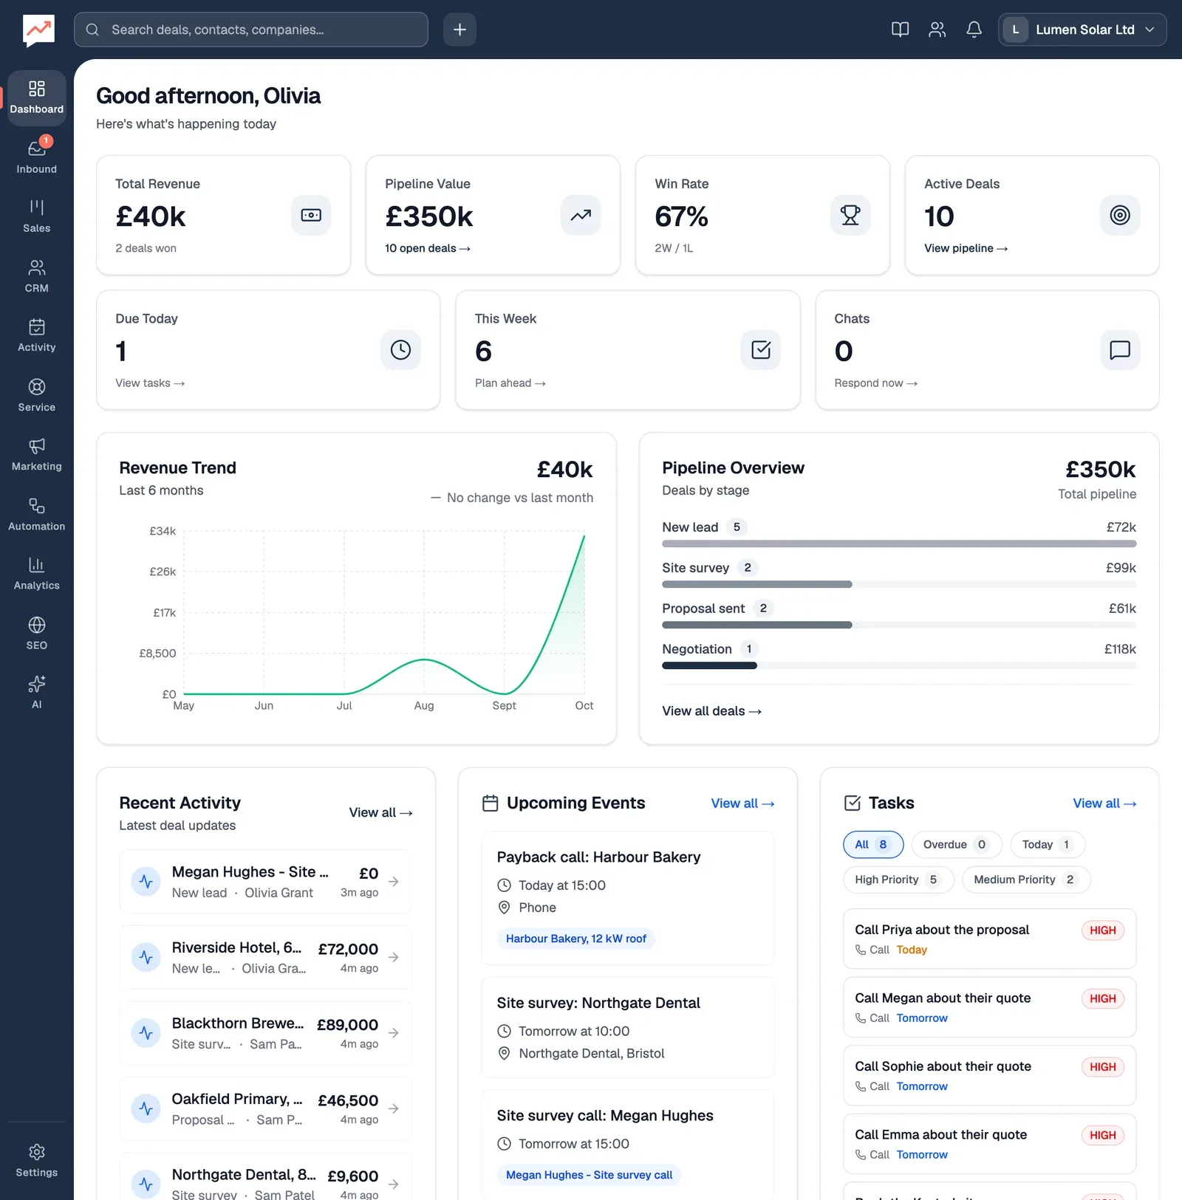Open task Call Megan about their quote
Image resolution: width=1182 pixels, height=1200 pixels.
pyautogui.click(x=989, y=1007)
